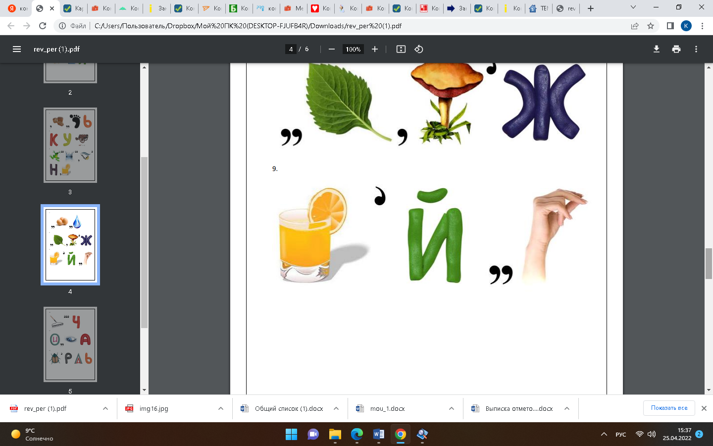This screenshot has height=446, width=713.
Task: Print the PDF document
Action: pyautogui.click(x=676, y=49)
